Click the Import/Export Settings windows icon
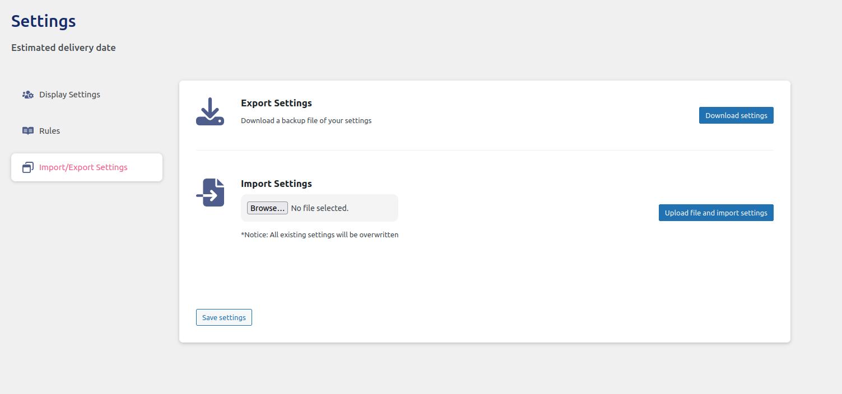842x394 pixels. tap(28, 167)
